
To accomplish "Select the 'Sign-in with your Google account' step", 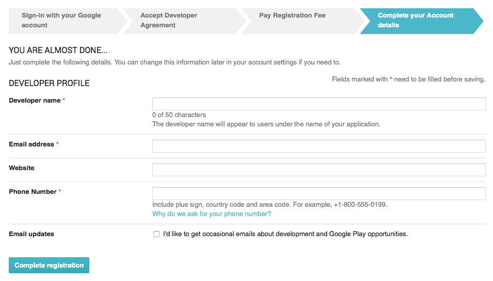I will click(x=67, y=21).
